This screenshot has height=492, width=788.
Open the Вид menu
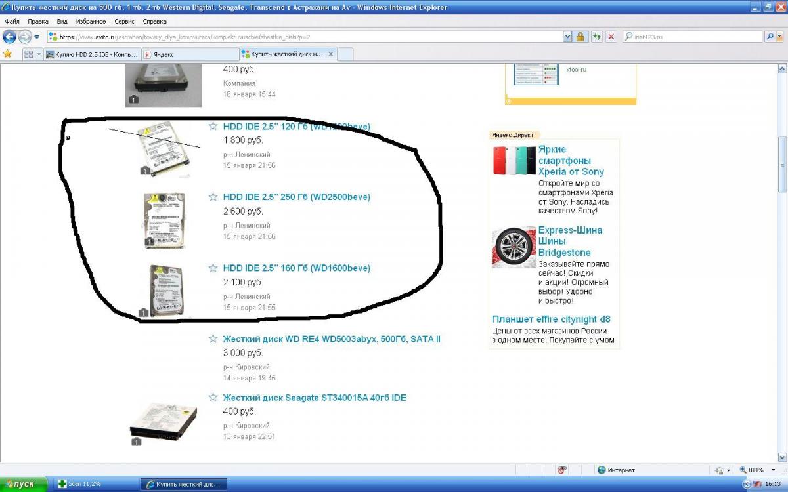(62, 22)
